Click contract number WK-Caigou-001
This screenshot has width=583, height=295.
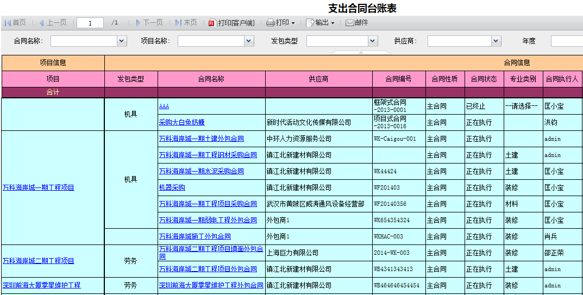coord(395,139)
